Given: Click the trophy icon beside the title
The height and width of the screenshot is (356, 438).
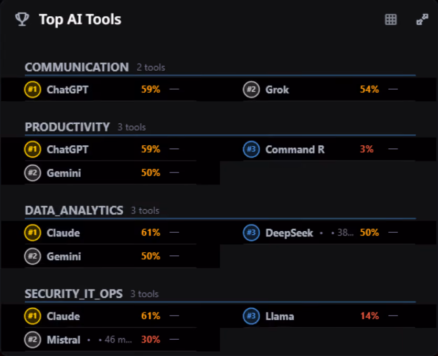Looking at the screenshot, I should point(22,19).
